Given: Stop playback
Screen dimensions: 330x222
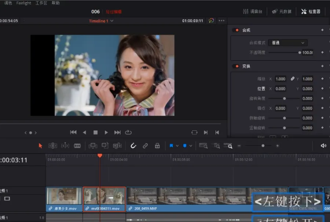Looking at the screenshot, I should click(x=95, y=133).
